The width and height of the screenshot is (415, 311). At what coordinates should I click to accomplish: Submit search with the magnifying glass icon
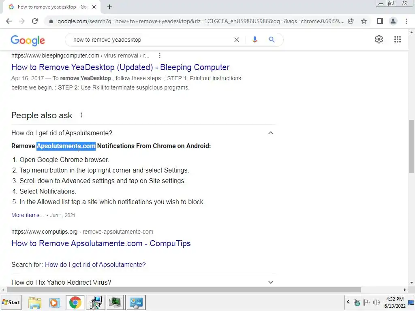272,40
